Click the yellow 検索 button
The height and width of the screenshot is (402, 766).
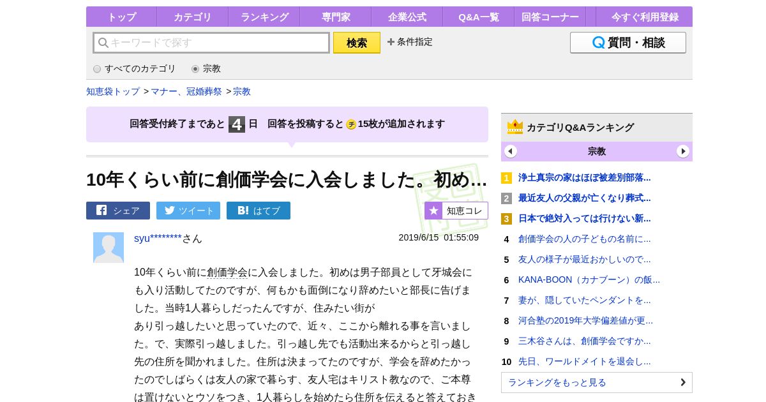coord(357,43)
